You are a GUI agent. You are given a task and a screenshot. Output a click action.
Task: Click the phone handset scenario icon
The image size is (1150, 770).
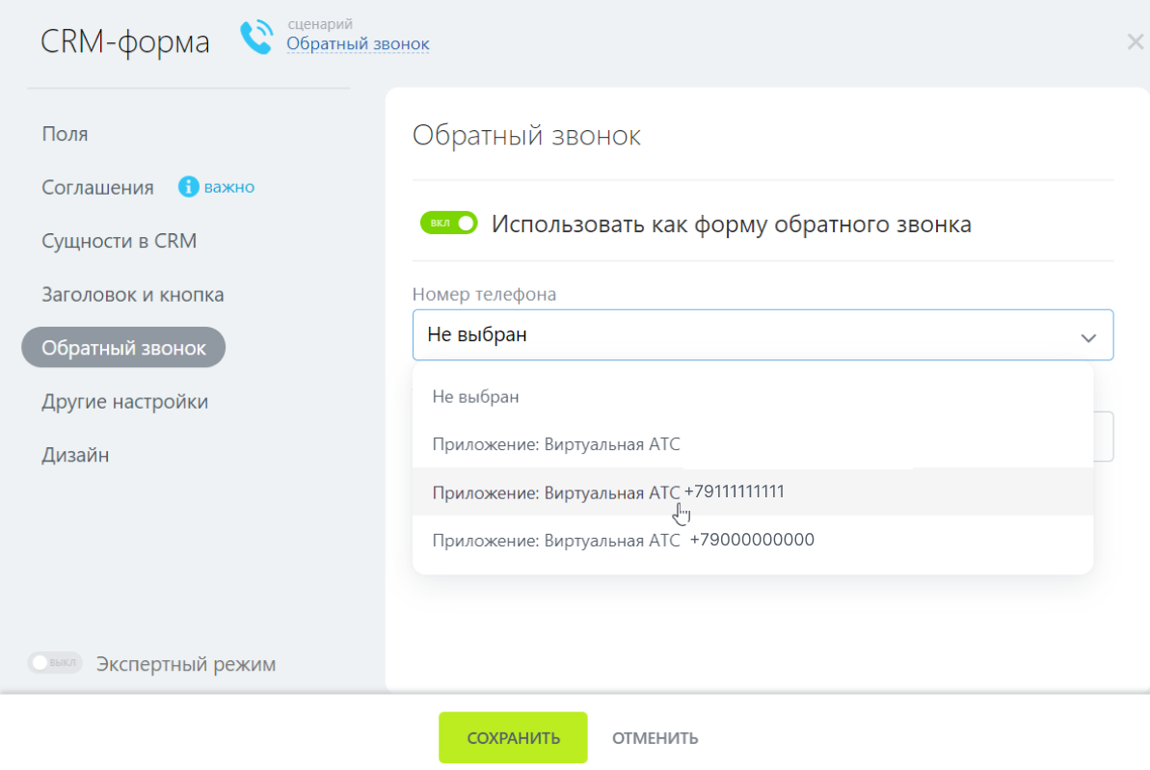255,38
